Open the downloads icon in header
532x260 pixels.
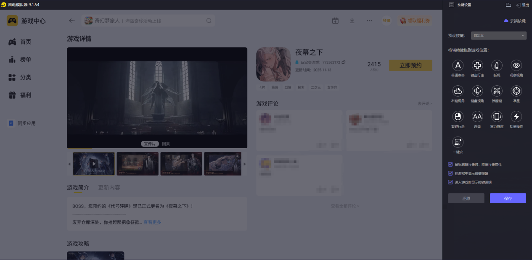352,21
